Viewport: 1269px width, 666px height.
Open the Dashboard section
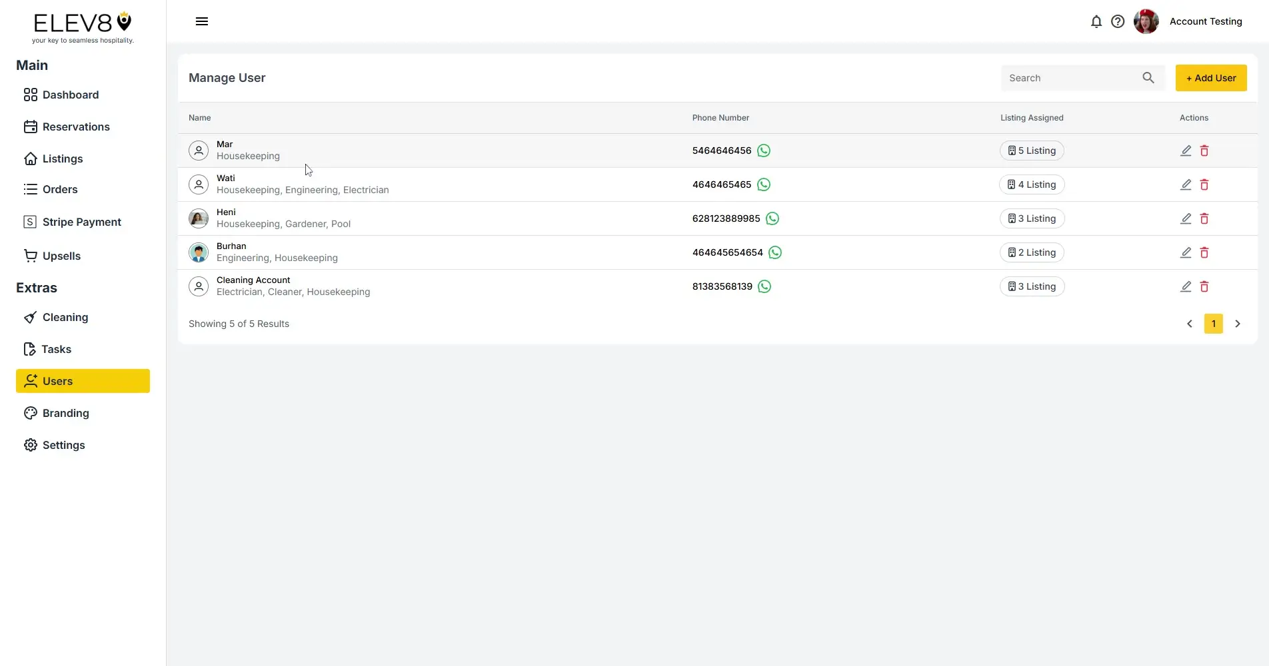click(x=70, y=95)
